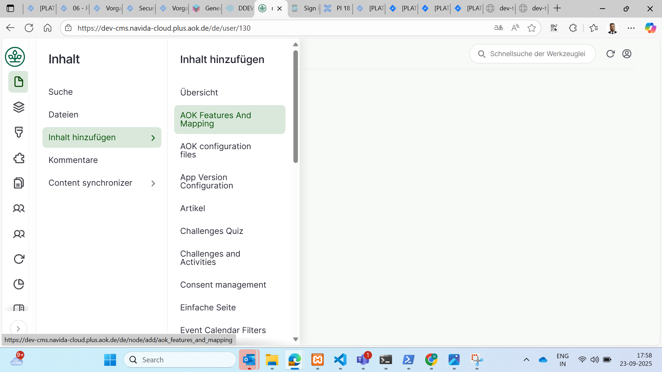This screenshot has width=662, height=372.
Task: Click the Appearance paint brush sidebar icon
Action: point(19,132)
